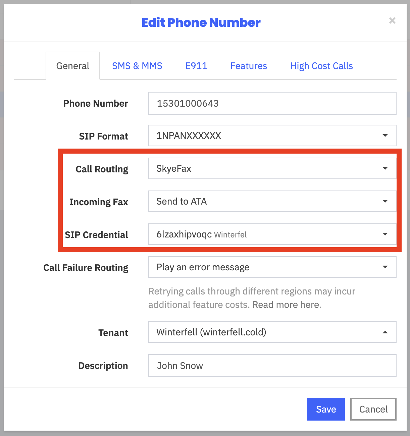Expand the SIP Credential selector
The width and height of the screenshot is (410, 436).
click(272, 234)
